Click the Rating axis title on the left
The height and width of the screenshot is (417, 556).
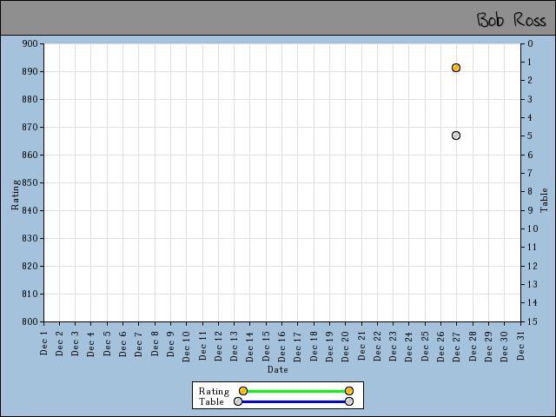pos(16,195)
